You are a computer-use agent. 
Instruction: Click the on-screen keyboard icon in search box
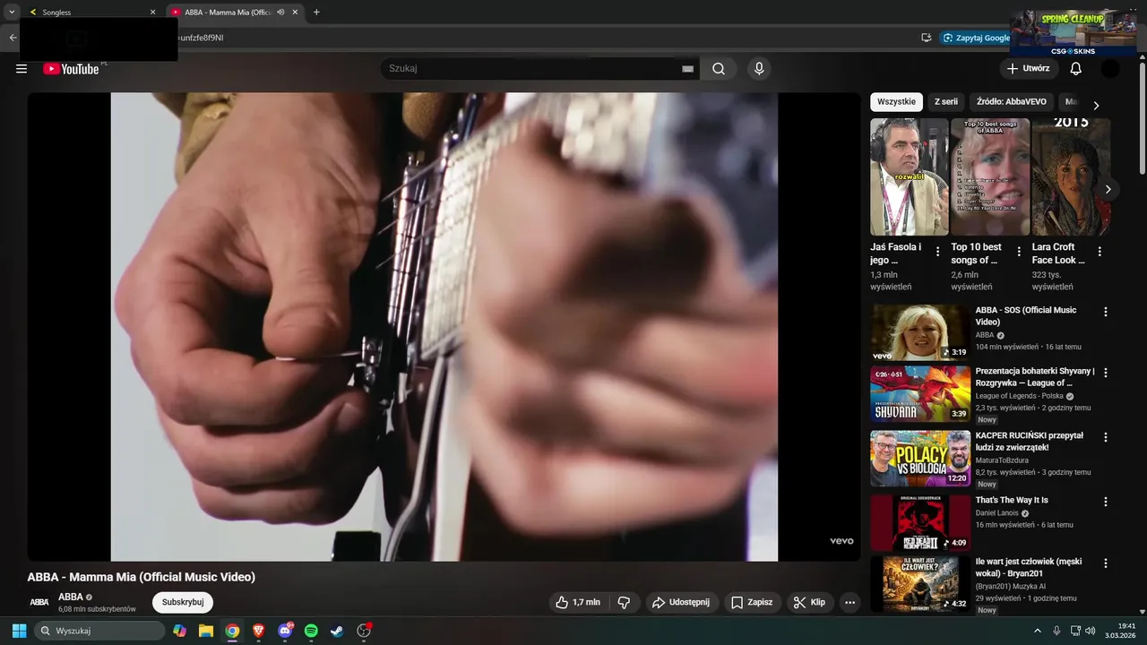688,69
